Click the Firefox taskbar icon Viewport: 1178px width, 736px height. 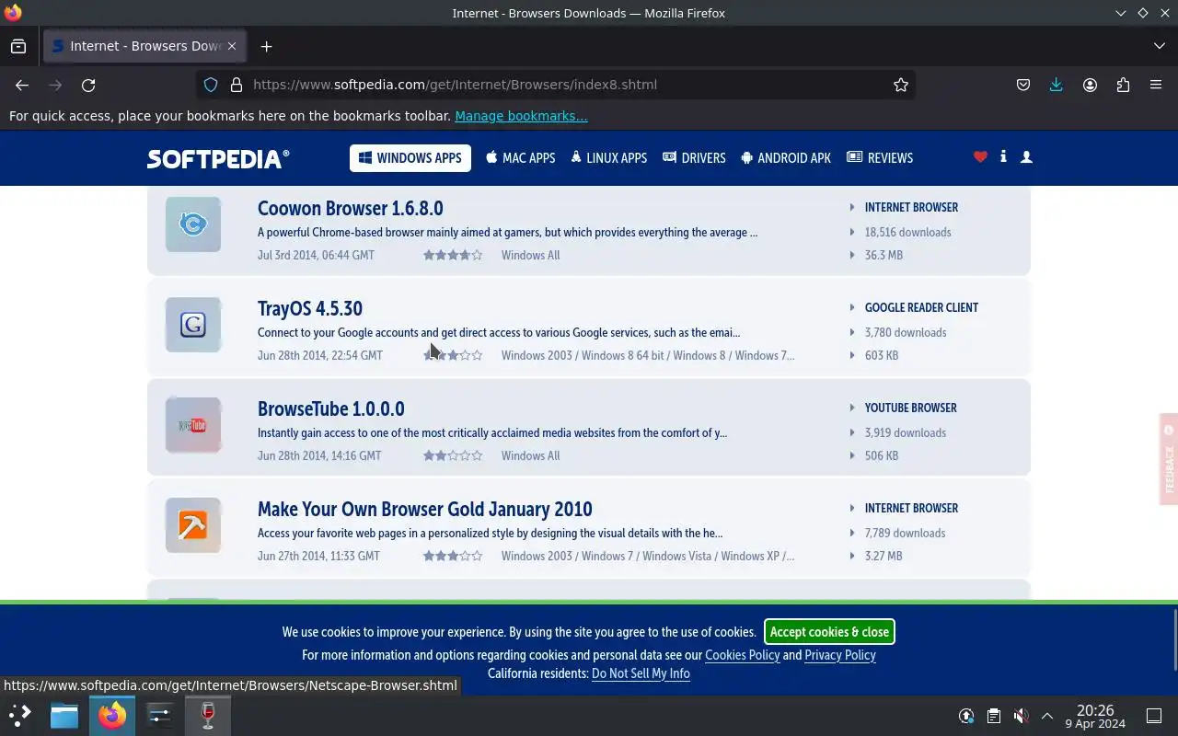(112, 716)
